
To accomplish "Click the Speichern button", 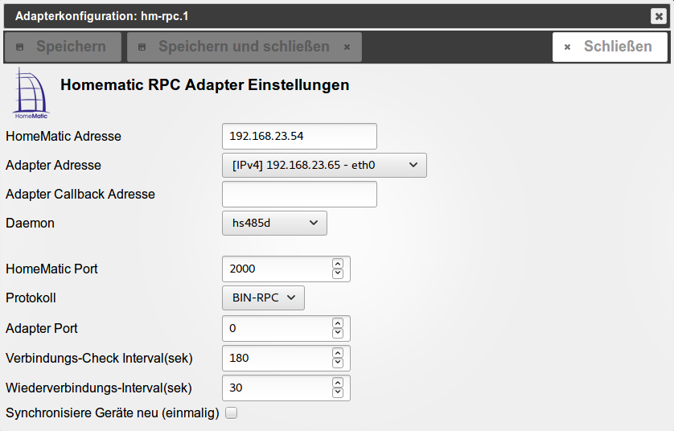I will coord(63,47).
